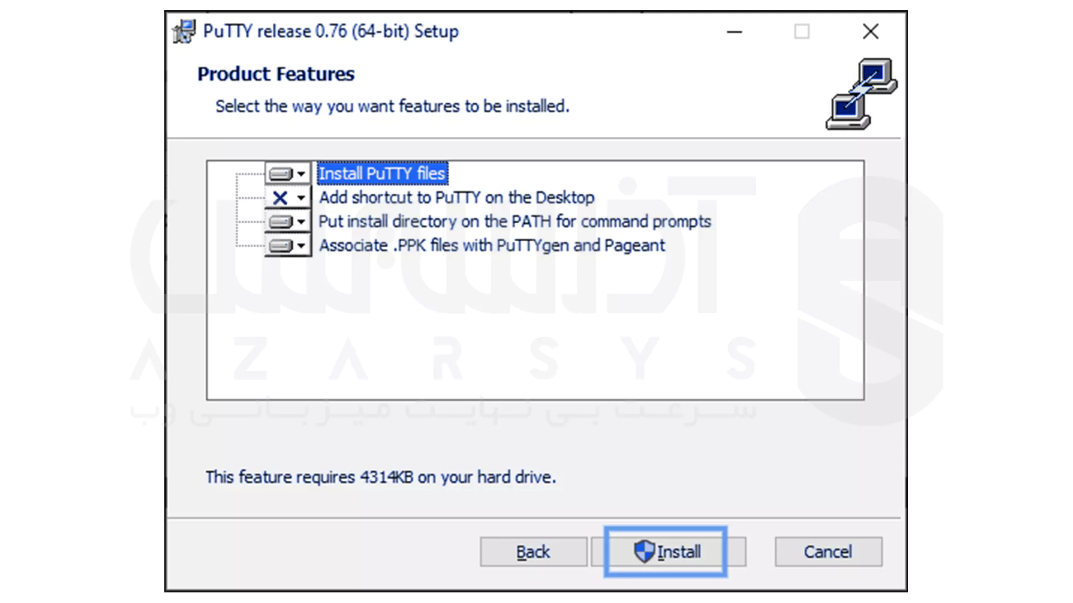Open dropdown arrow for Install PuTTY files
The height and width of the screenshot is (603, 1073).
tap(301, 174)
